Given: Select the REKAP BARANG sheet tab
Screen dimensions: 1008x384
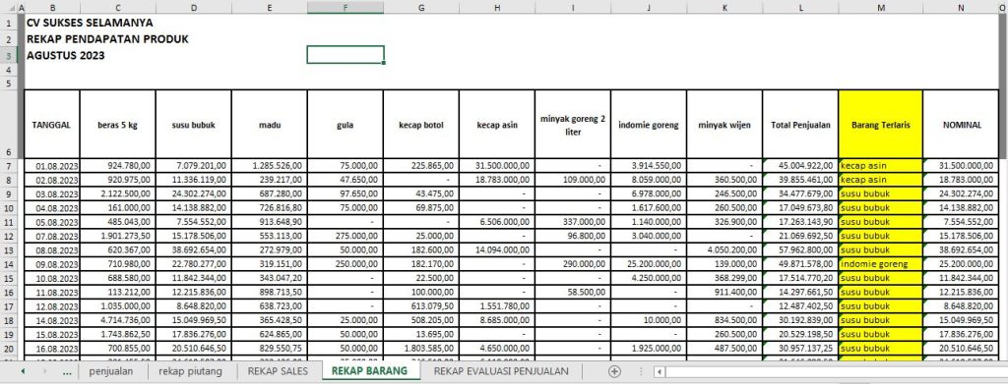Looking at the screenshot, I should coord(370,371).
